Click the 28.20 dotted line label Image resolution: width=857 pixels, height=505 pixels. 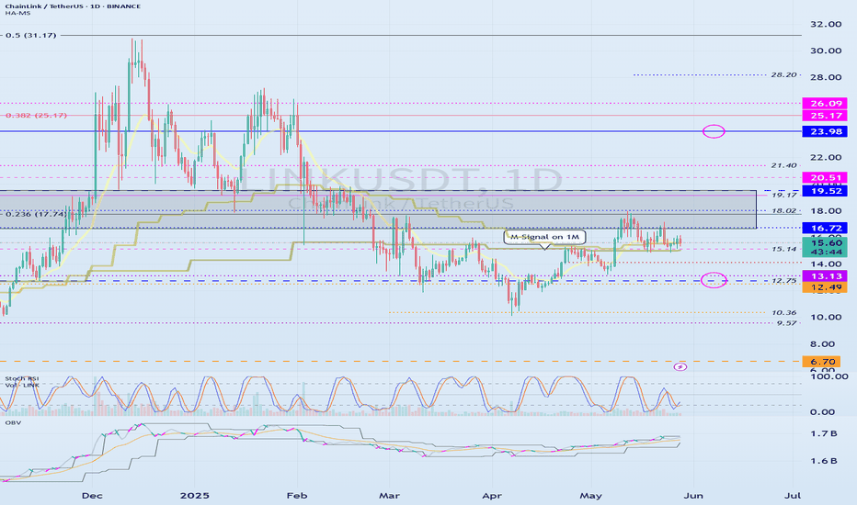point(783,74)
